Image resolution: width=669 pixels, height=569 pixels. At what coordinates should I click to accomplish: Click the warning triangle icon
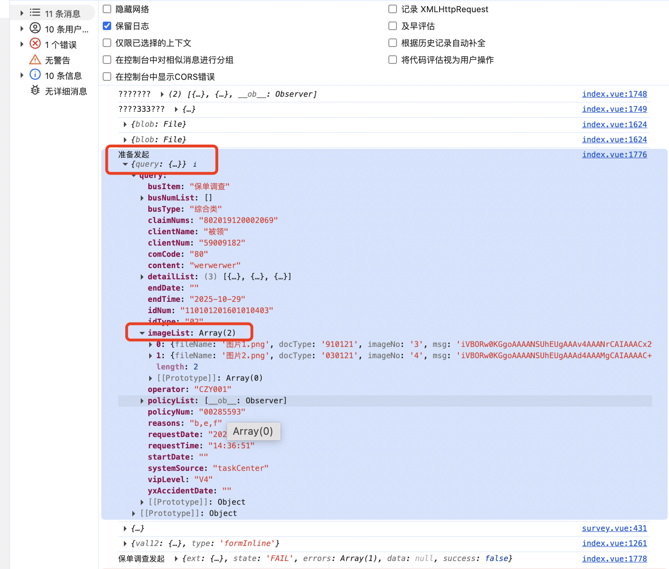pos(35,60)
